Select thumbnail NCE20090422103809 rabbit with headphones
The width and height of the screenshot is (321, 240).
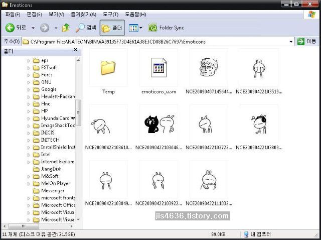tap(259, 124)
